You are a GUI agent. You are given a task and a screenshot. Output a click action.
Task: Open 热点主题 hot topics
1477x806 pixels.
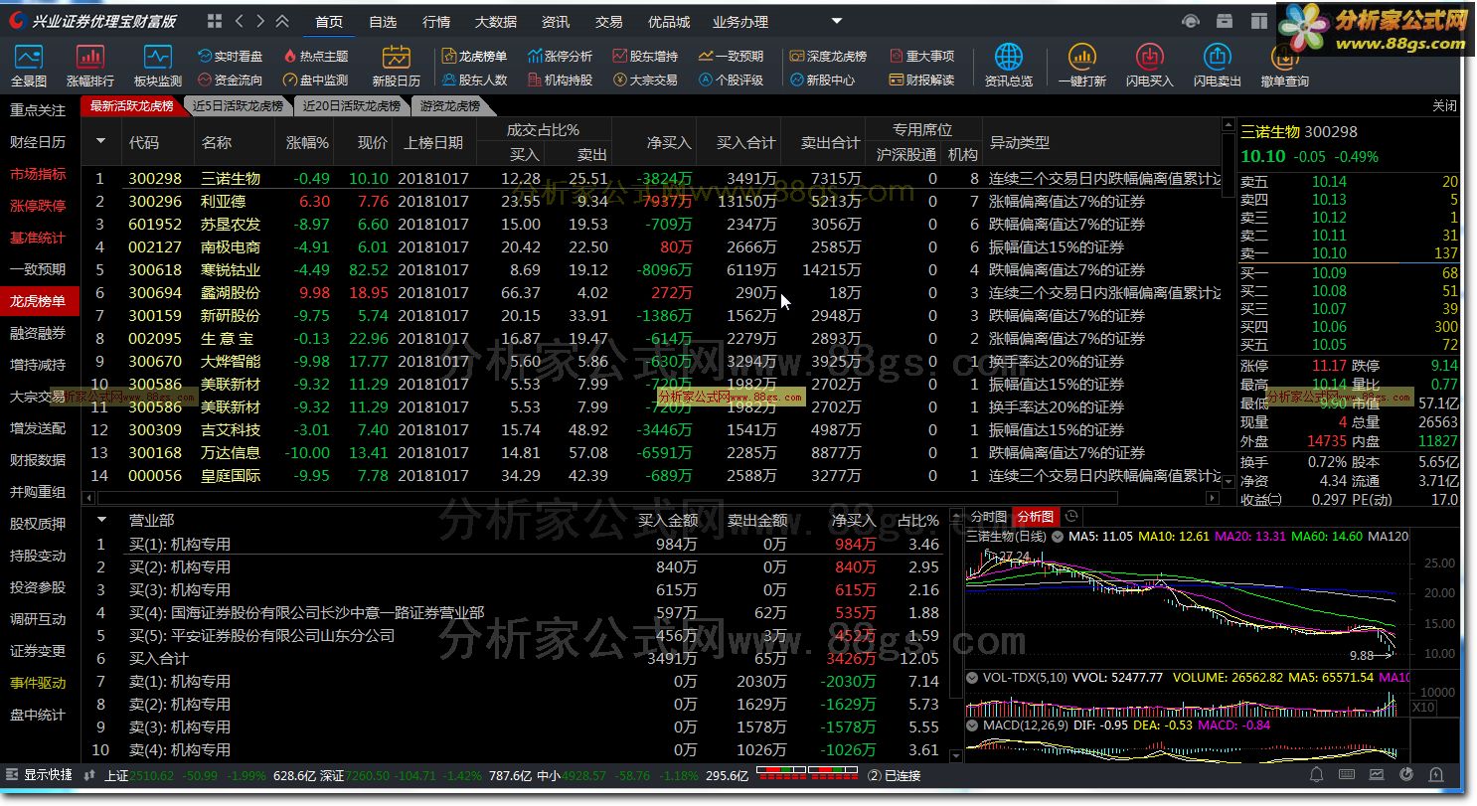316,57
